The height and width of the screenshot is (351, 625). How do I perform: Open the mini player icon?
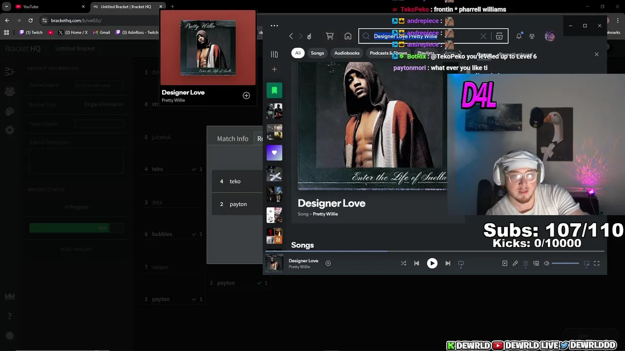[586, 263]
